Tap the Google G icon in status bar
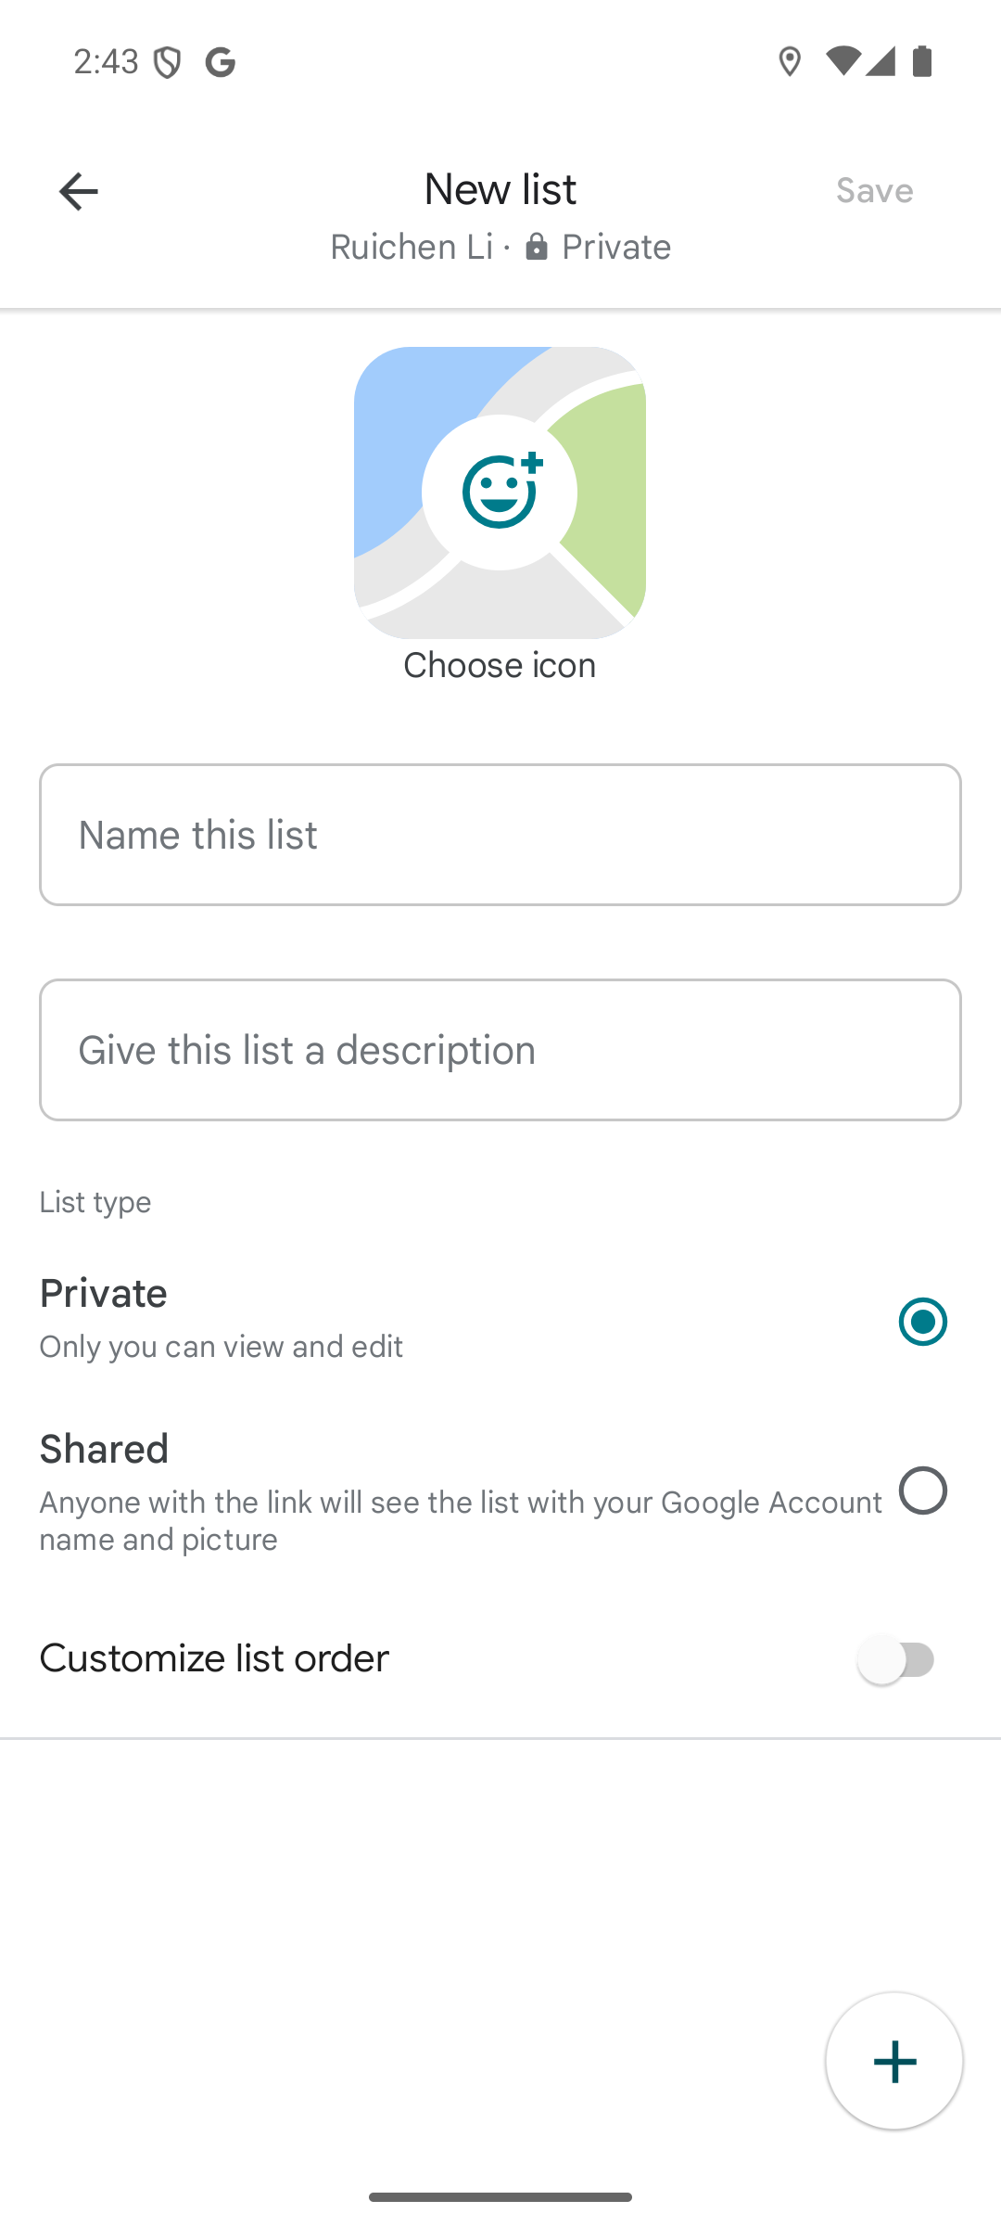This screenshot has height=2226, width=1001. pos(221,62)
